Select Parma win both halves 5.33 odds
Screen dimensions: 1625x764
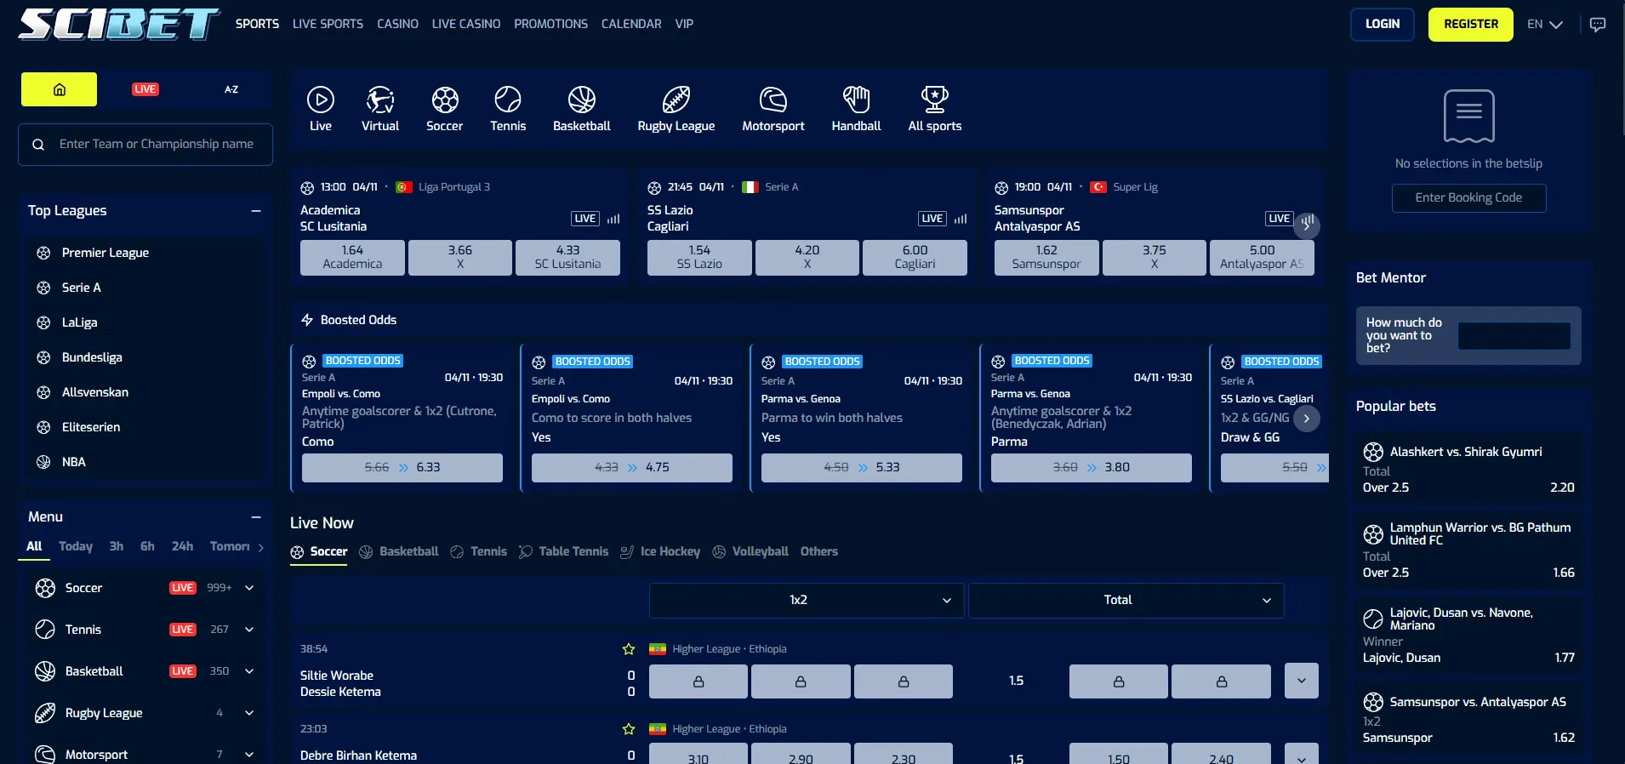click(x=862, y=468)
